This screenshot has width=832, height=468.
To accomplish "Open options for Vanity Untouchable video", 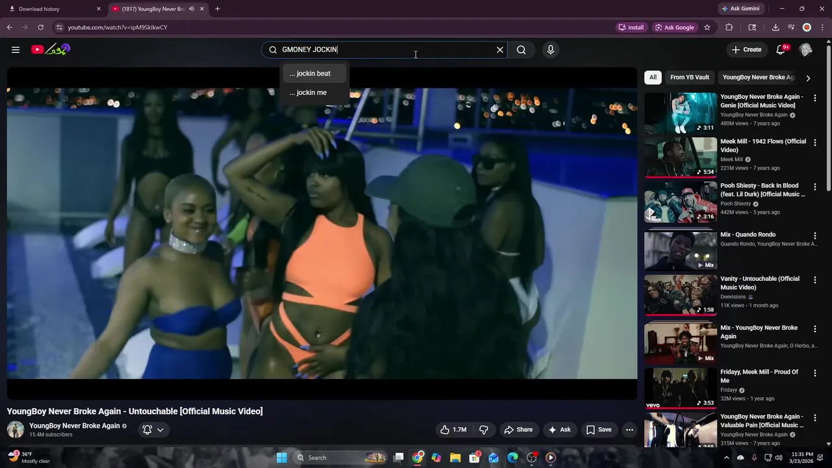I will click(815, 280).
